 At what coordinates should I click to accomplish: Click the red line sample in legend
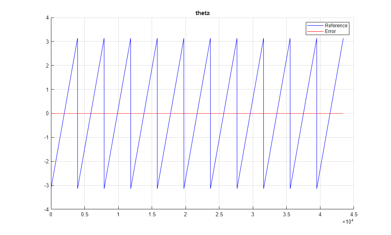(x=315, y=31)
